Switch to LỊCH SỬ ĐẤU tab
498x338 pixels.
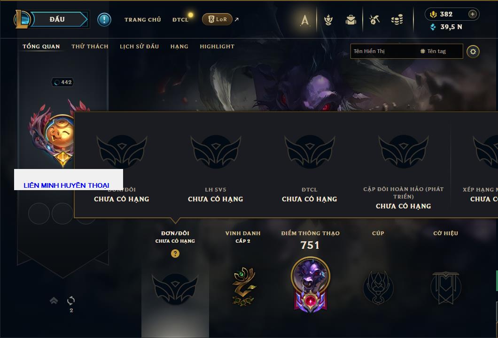[139, 46]
